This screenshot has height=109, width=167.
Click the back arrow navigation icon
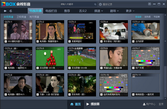tap(5, 11)
